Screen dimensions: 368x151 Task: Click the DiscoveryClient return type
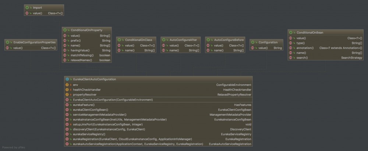[x=241, y=129]
